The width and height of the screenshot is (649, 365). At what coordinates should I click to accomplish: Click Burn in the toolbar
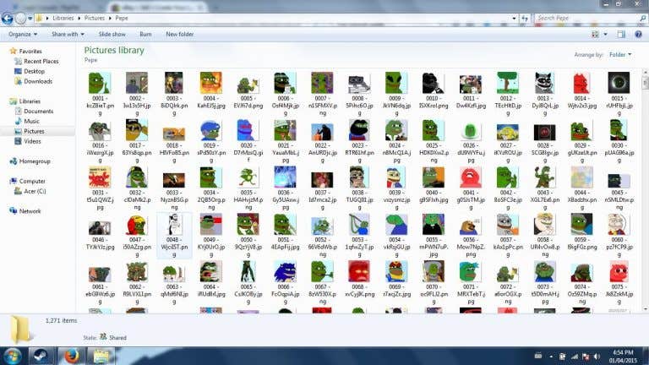(145, 35)
